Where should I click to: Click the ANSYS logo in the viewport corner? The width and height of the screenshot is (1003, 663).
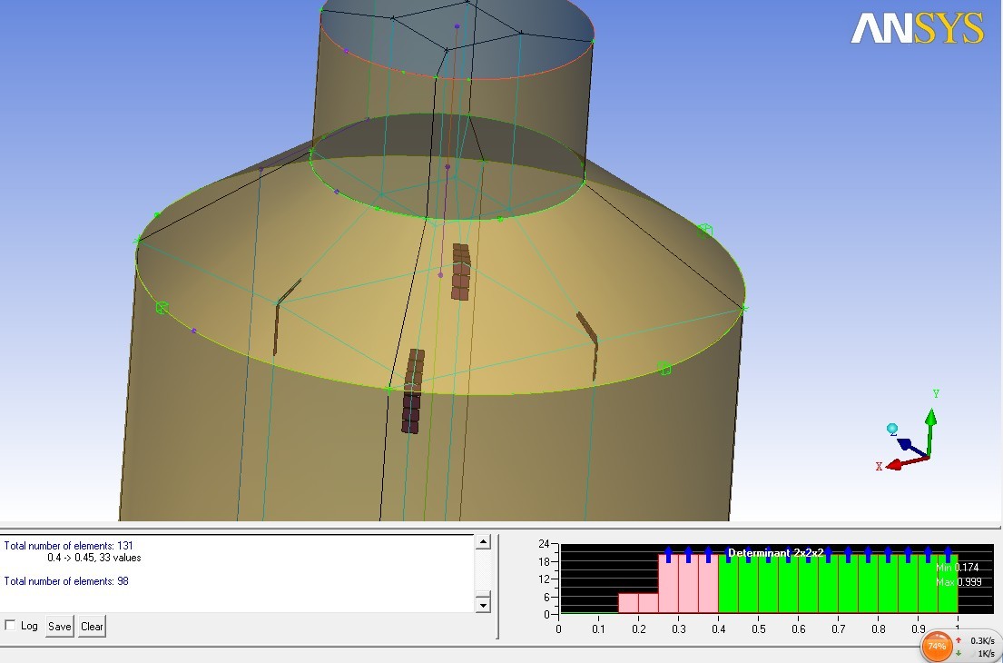click(x=917, y=28)
